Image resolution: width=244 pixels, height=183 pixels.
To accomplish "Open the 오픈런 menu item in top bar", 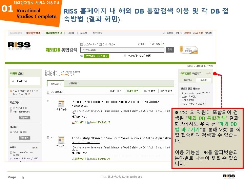I will [84, 33].
